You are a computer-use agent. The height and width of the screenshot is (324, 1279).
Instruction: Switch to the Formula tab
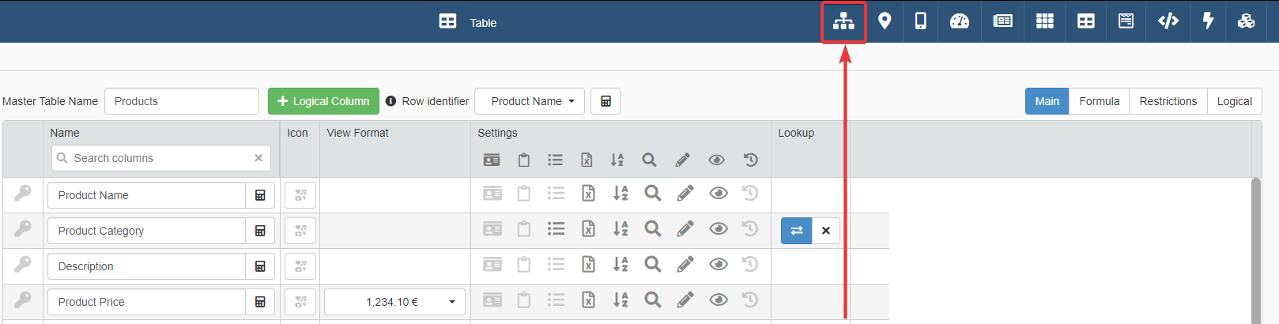click(x=1099, y=101)
